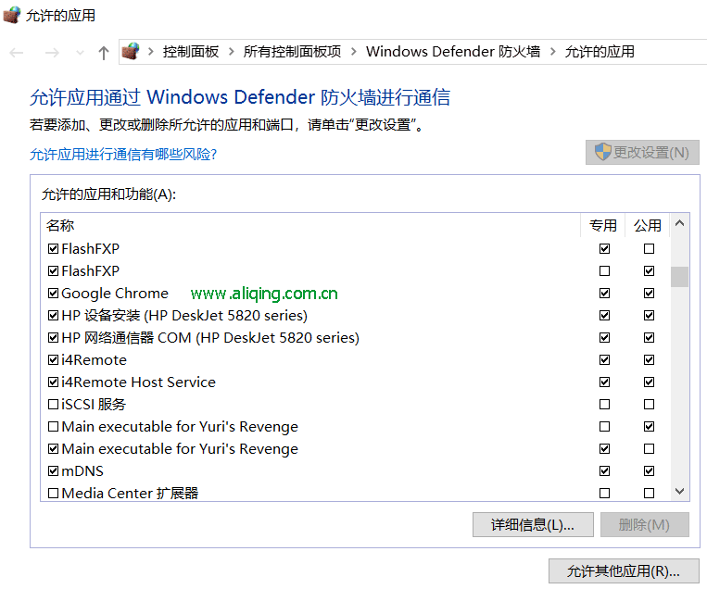The width and height of the screenshot is (707, 589).
Task: Open the recent locations dropdown arrow
Action: coord(81,53)
